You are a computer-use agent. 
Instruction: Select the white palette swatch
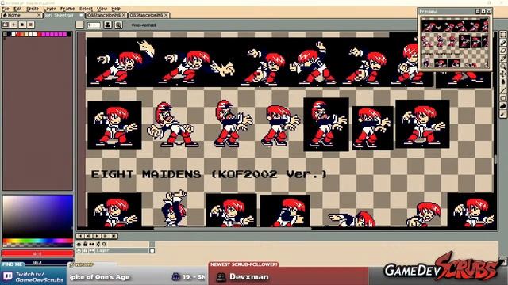pos(13,34)
